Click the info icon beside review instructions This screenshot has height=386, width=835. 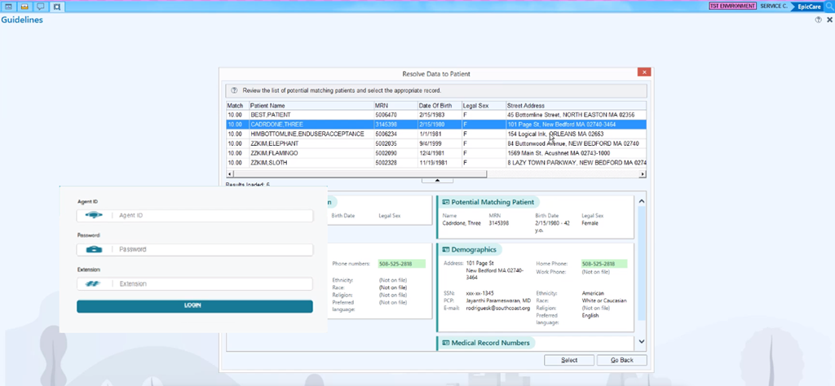click(234, 90)
